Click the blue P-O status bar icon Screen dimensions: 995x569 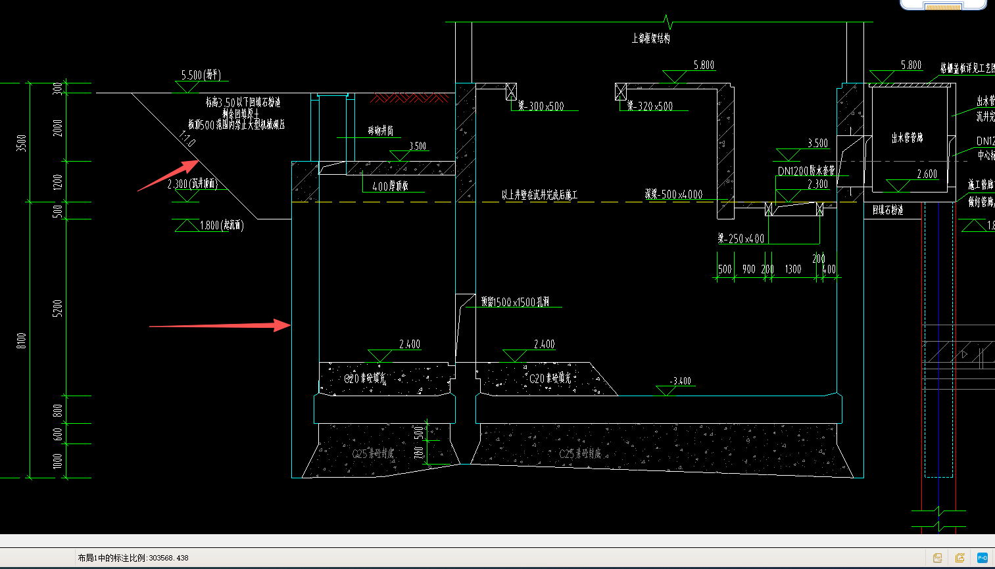983,558
